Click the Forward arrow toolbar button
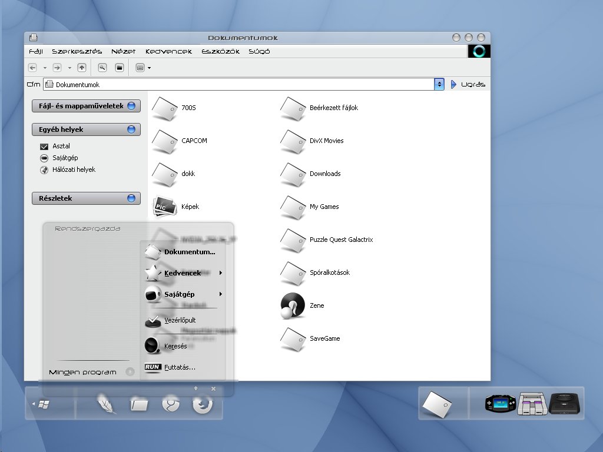 (57, 68)
